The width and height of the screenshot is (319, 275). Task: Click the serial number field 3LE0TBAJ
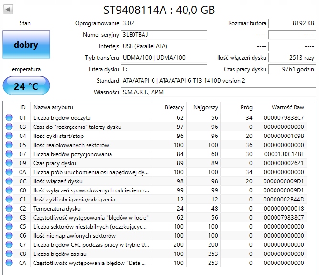164,35
